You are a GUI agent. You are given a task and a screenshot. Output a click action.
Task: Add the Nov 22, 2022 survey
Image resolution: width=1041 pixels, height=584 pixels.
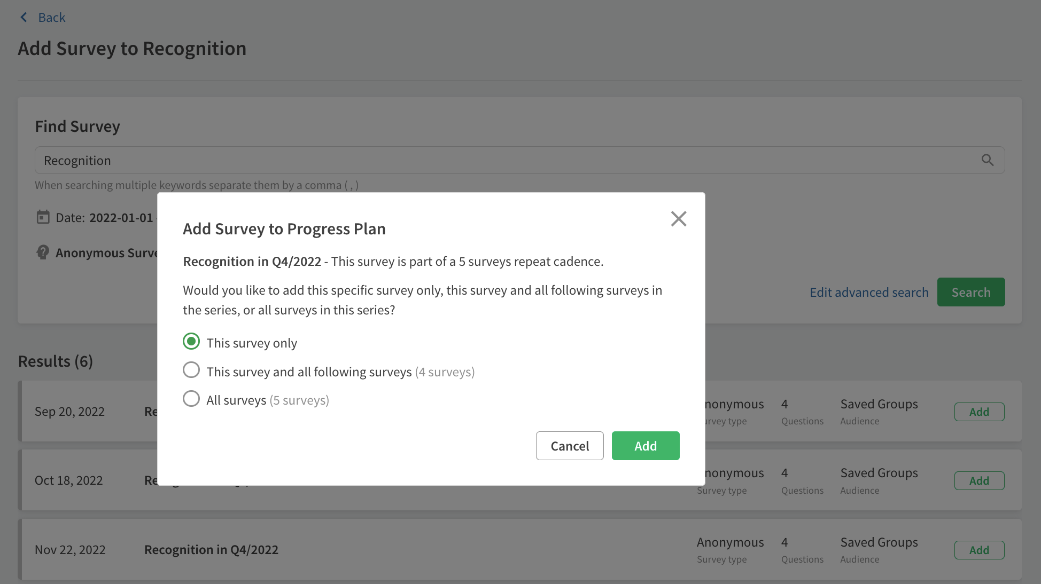(979, 550)
